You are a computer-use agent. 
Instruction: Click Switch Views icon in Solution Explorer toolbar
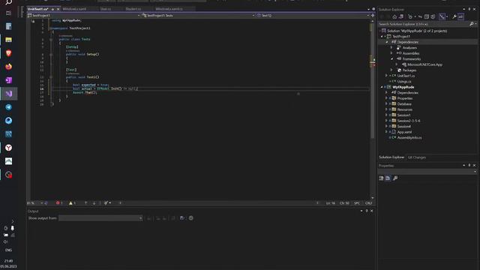tap(401, 16)
